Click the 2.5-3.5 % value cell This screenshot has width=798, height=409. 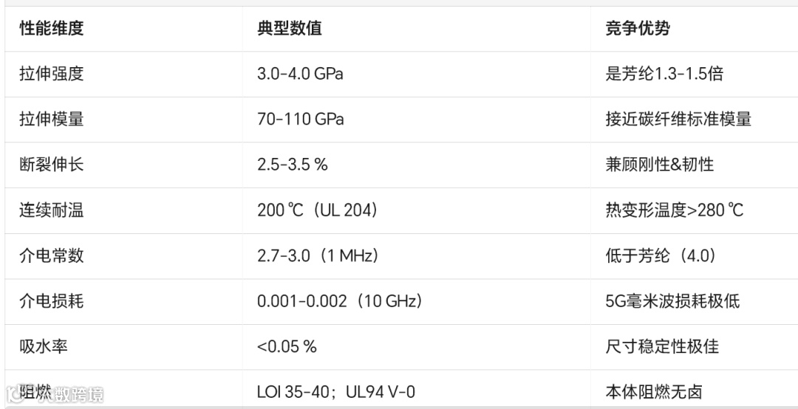pos(292,165)
